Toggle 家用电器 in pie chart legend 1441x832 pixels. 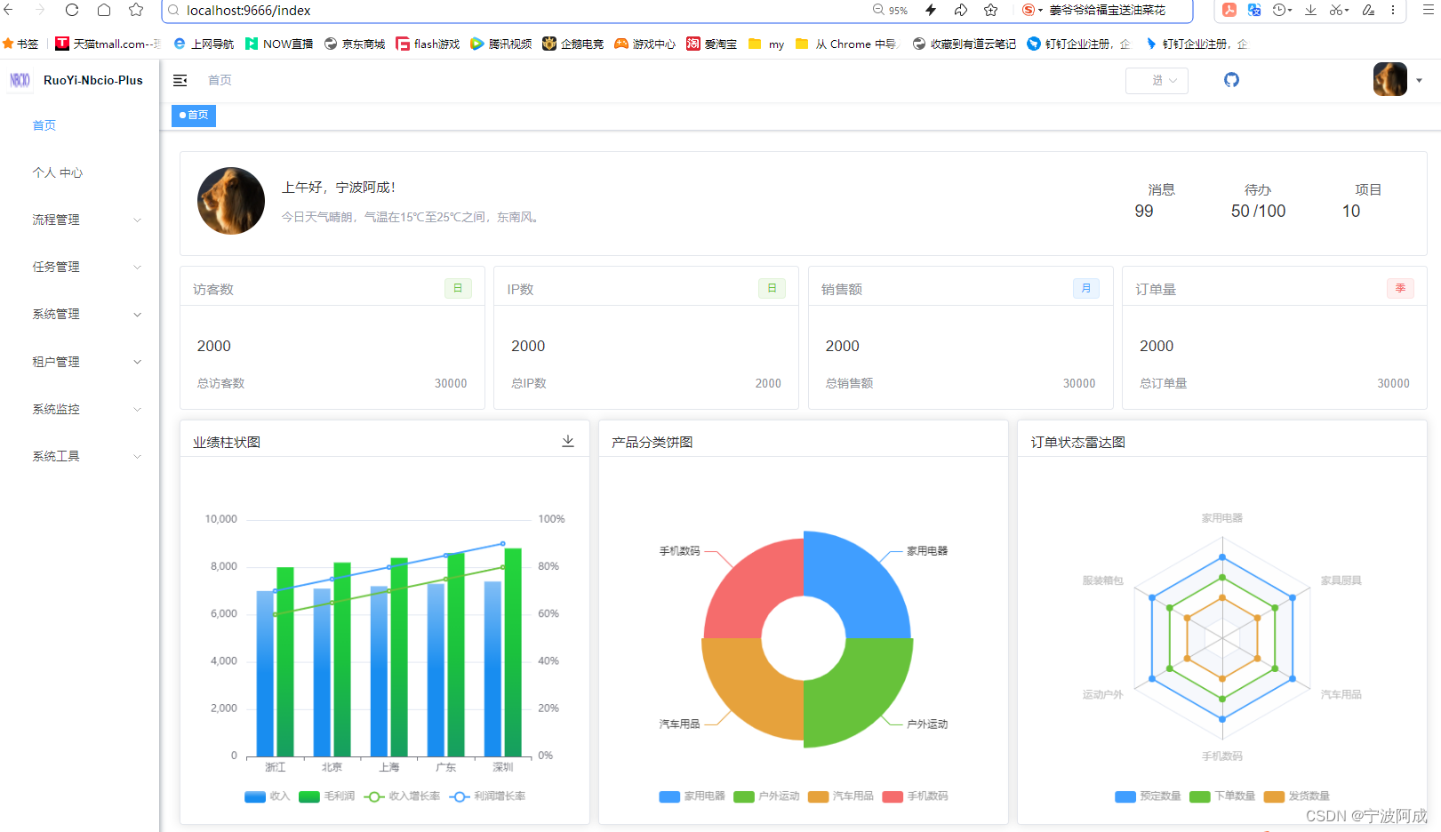pyautogui.click(x=692, y=796)
